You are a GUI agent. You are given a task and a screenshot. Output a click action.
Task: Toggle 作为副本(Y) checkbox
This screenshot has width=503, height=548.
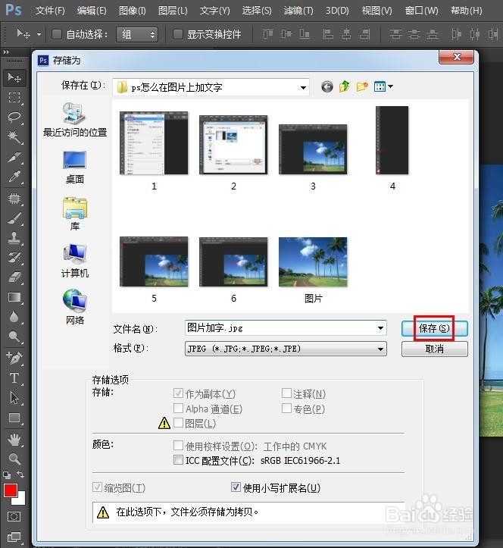click(x=178, y=393)
